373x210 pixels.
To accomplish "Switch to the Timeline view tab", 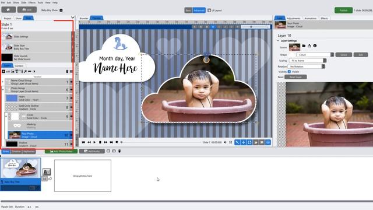I will 16,152.
